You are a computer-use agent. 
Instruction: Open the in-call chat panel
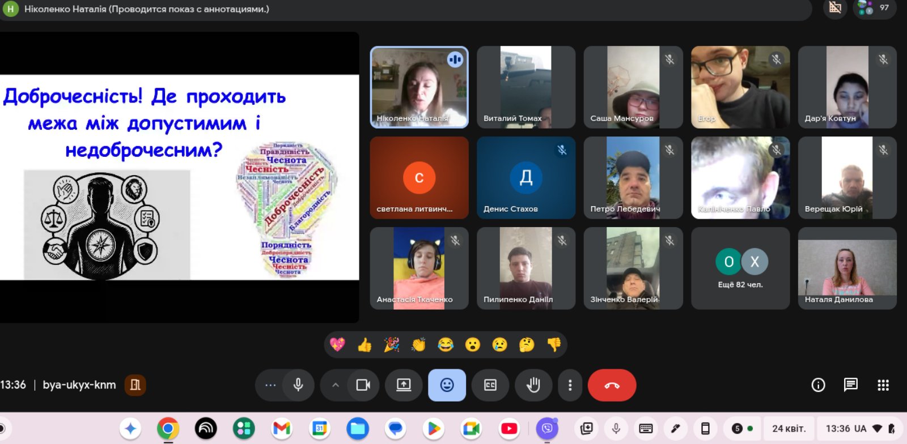pyautogui.click(x=850, y=385)
